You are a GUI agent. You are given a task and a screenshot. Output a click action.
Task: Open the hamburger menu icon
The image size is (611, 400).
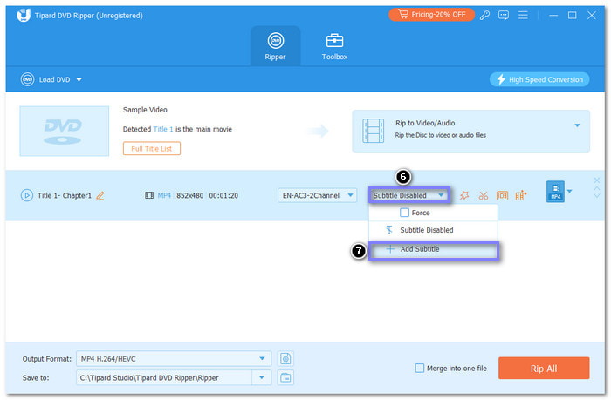click(523, 15)
